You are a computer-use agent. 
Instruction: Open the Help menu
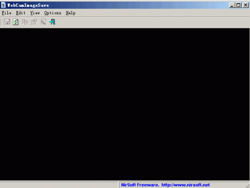tap(71, 13)
